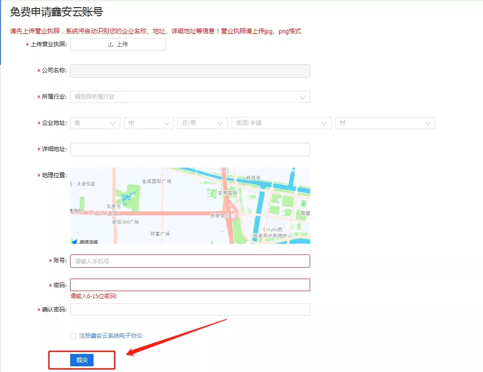
Task: Click the 账号 phone number input field
Action: click(x=190, y=261)
